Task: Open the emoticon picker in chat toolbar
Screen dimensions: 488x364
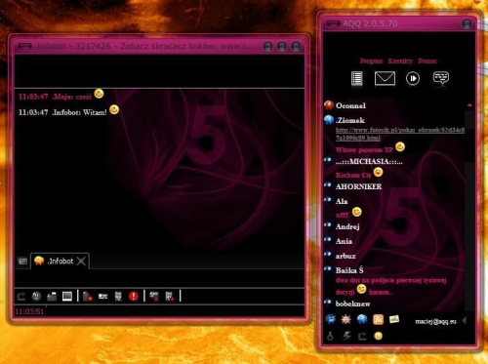Action: pyautogui.click(x=36, y=296)
